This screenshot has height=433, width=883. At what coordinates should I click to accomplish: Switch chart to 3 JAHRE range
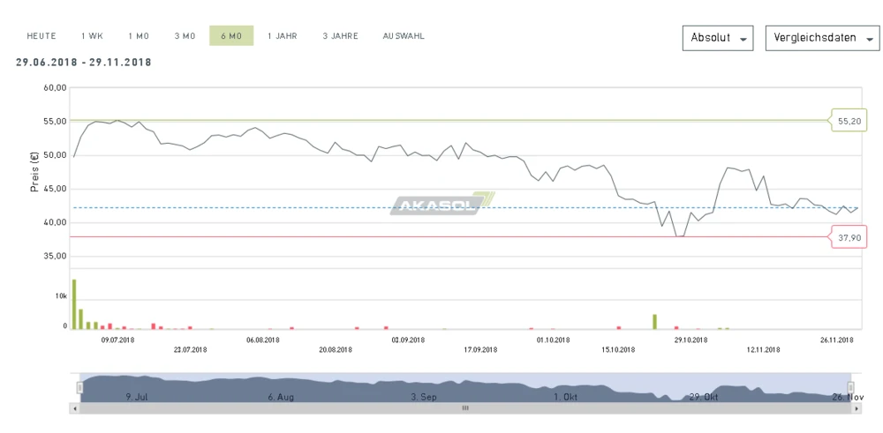pos(340,36)
